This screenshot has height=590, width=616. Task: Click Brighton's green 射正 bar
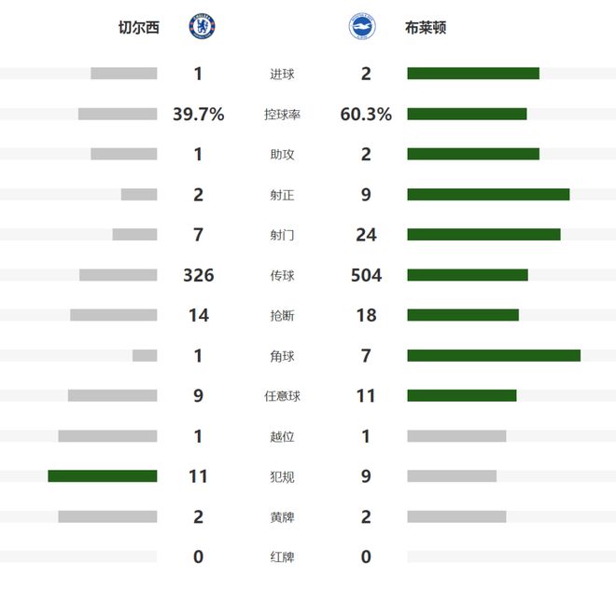coord(488,195)
